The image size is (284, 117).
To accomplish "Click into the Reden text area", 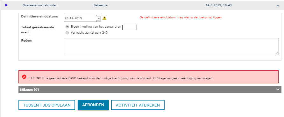I will pos(171,47).
